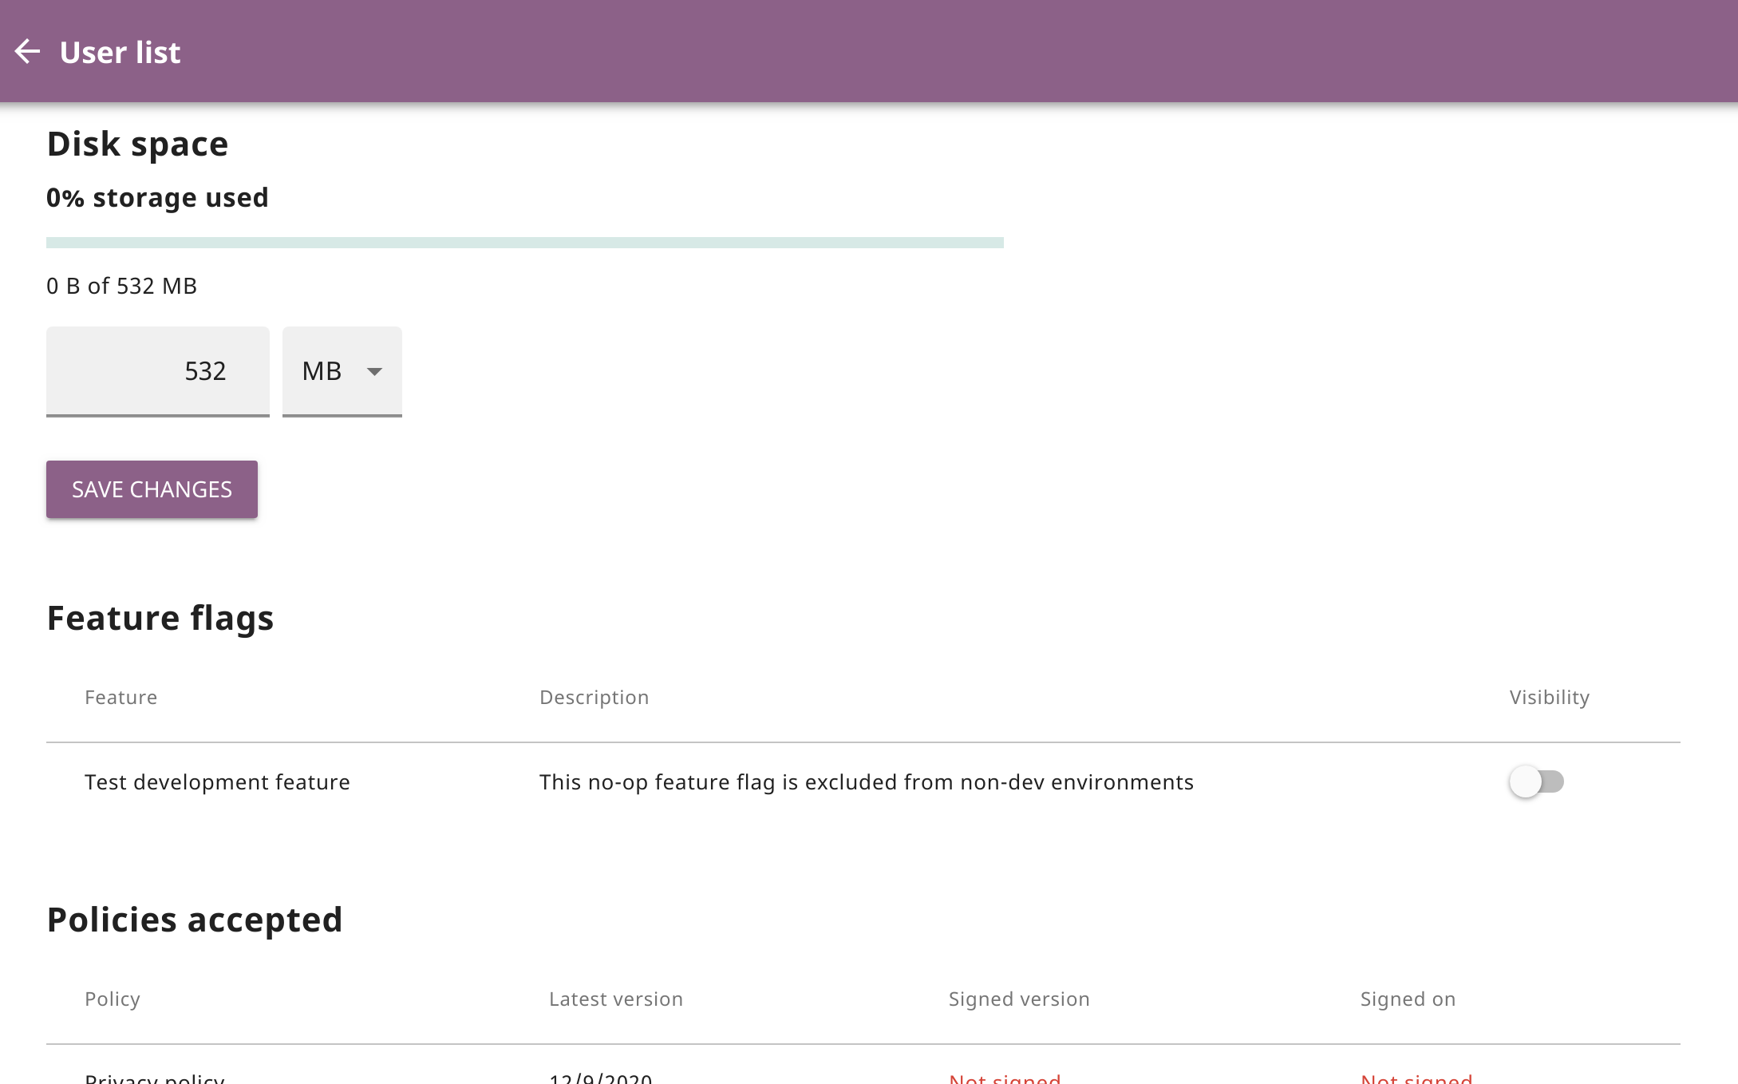Click the Policies accepted section heading
1738x1084 pixels.
coord(194,920)
